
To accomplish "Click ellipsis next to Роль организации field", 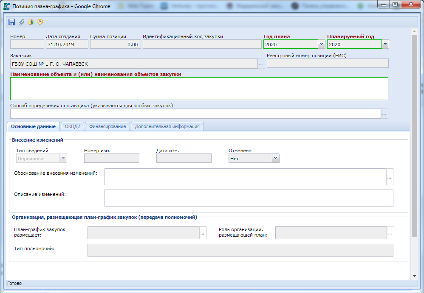I will click(x=390, y=233).
